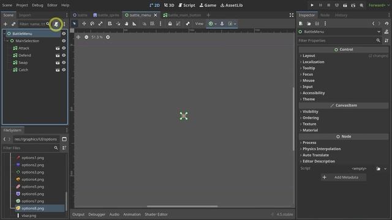Image resolution: width=392 pixels, height=220 pixels.
Task: Select the Defend node in tree
Action: tap(24, 56)
